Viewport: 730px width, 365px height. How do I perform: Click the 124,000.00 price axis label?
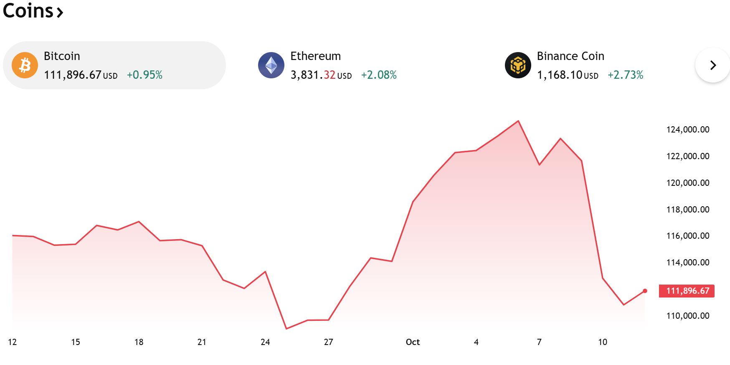point(687,130)
